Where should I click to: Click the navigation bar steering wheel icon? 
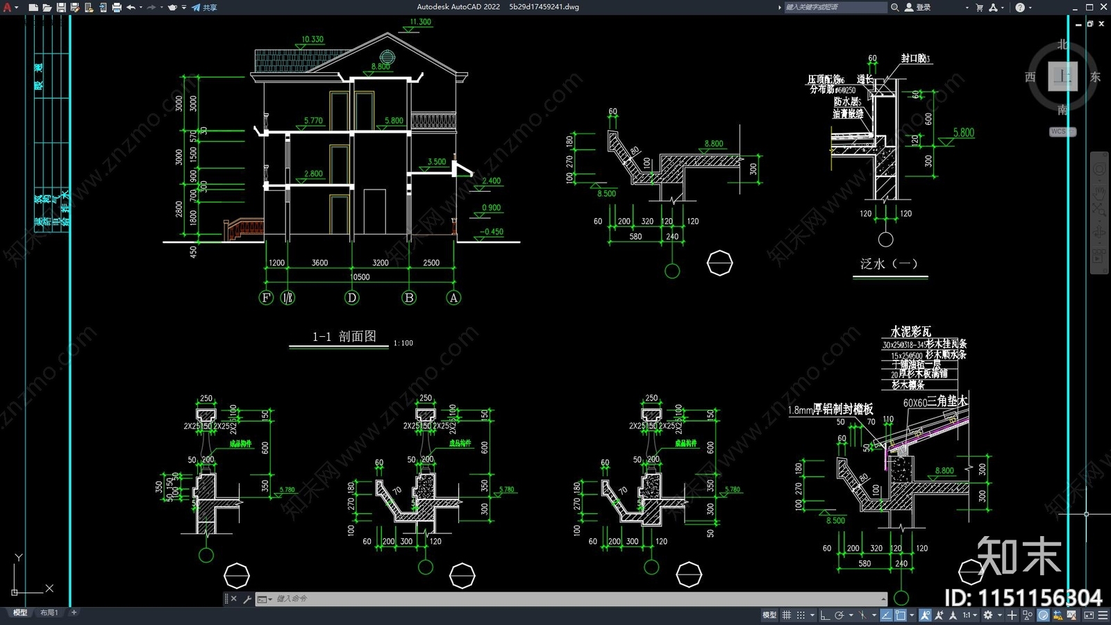point(1099,169)
